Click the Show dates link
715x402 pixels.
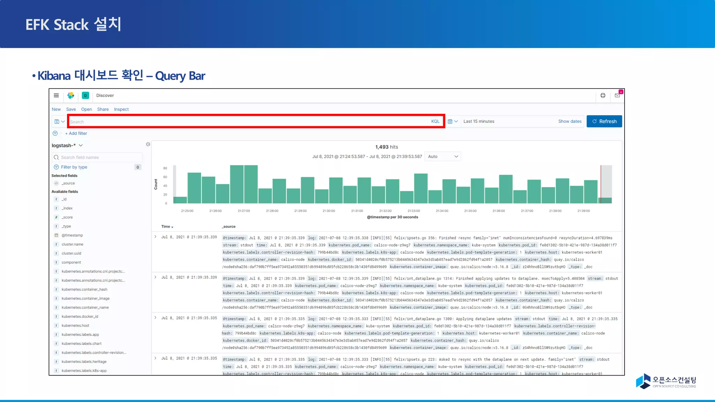point(569,121)
